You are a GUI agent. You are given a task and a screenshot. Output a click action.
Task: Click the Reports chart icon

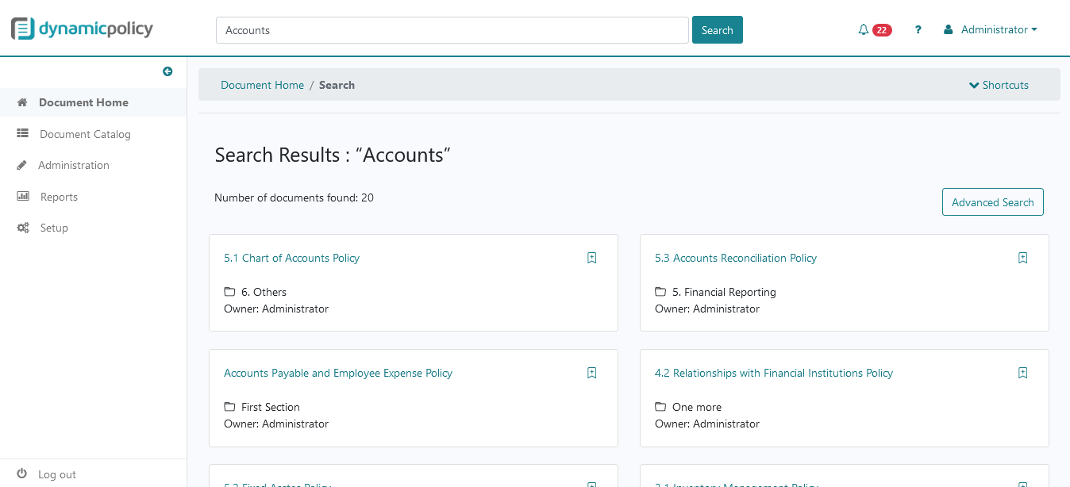[x=23, y=197]
